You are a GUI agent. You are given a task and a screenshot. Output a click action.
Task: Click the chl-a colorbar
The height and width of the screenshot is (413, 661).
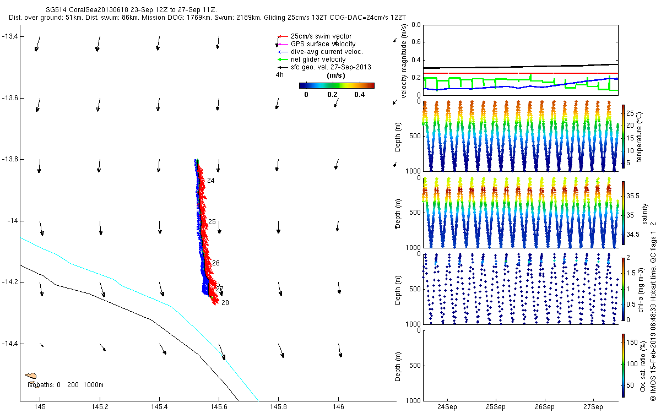pos(623,289)
